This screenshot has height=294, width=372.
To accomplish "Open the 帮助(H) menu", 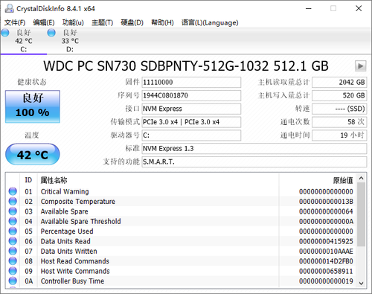I will 162,23.
